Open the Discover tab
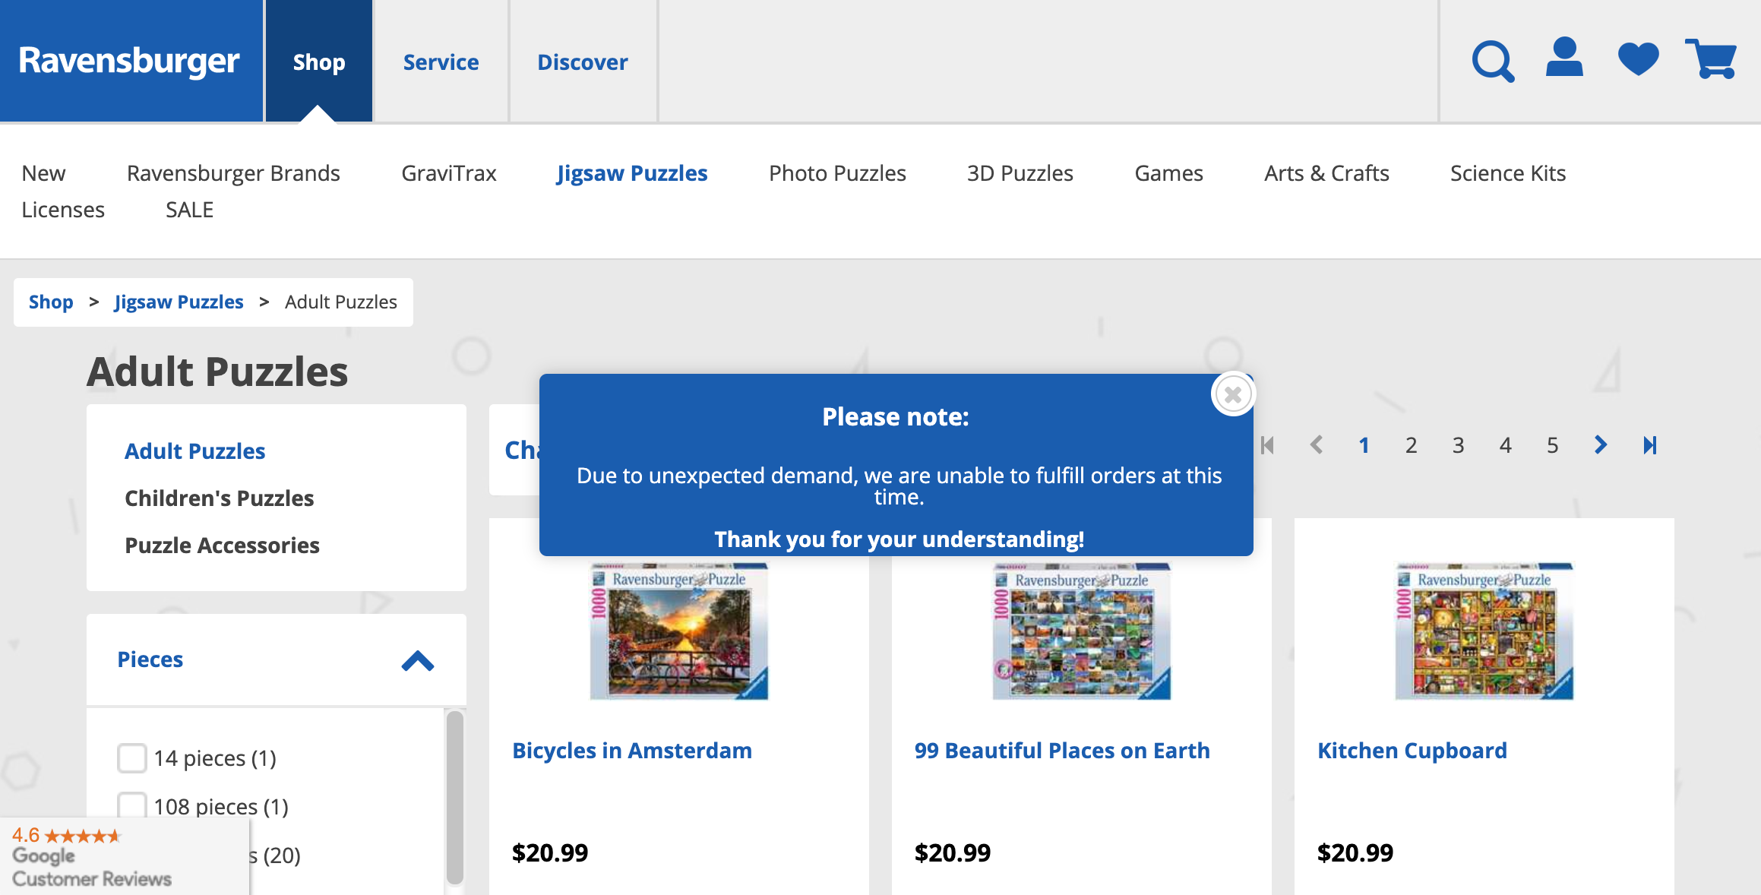The height and width of the screenshot is (895, 1761). 583,62
